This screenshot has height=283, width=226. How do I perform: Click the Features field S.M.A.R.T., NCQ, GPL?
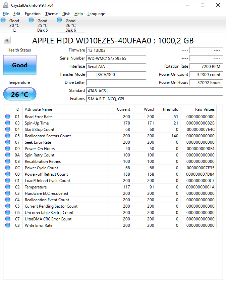pyautogui.click(x=155, y=99)
